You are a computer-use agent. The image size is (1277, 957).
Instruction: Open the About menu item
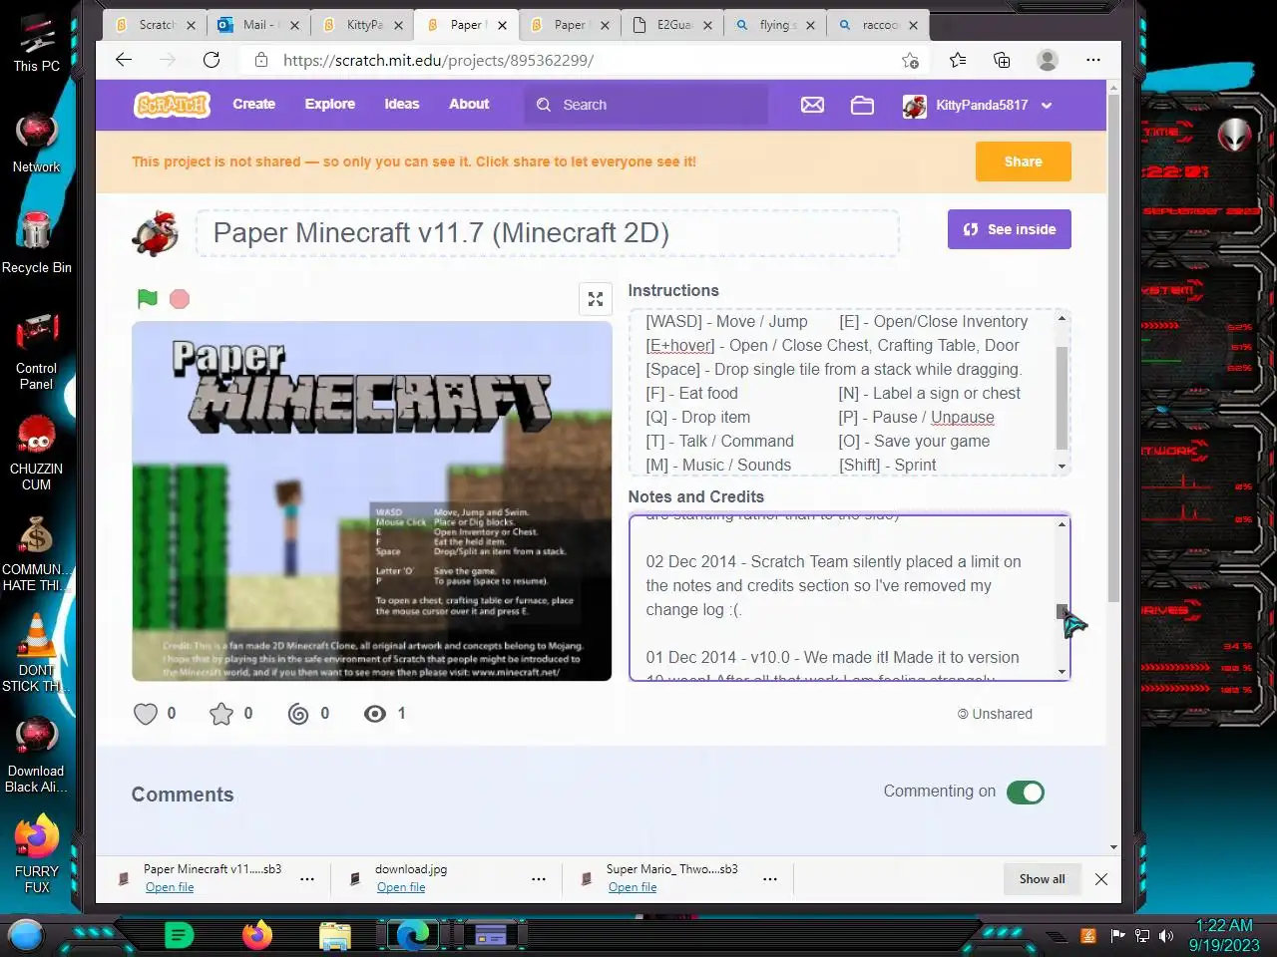(x=469, y=104)
